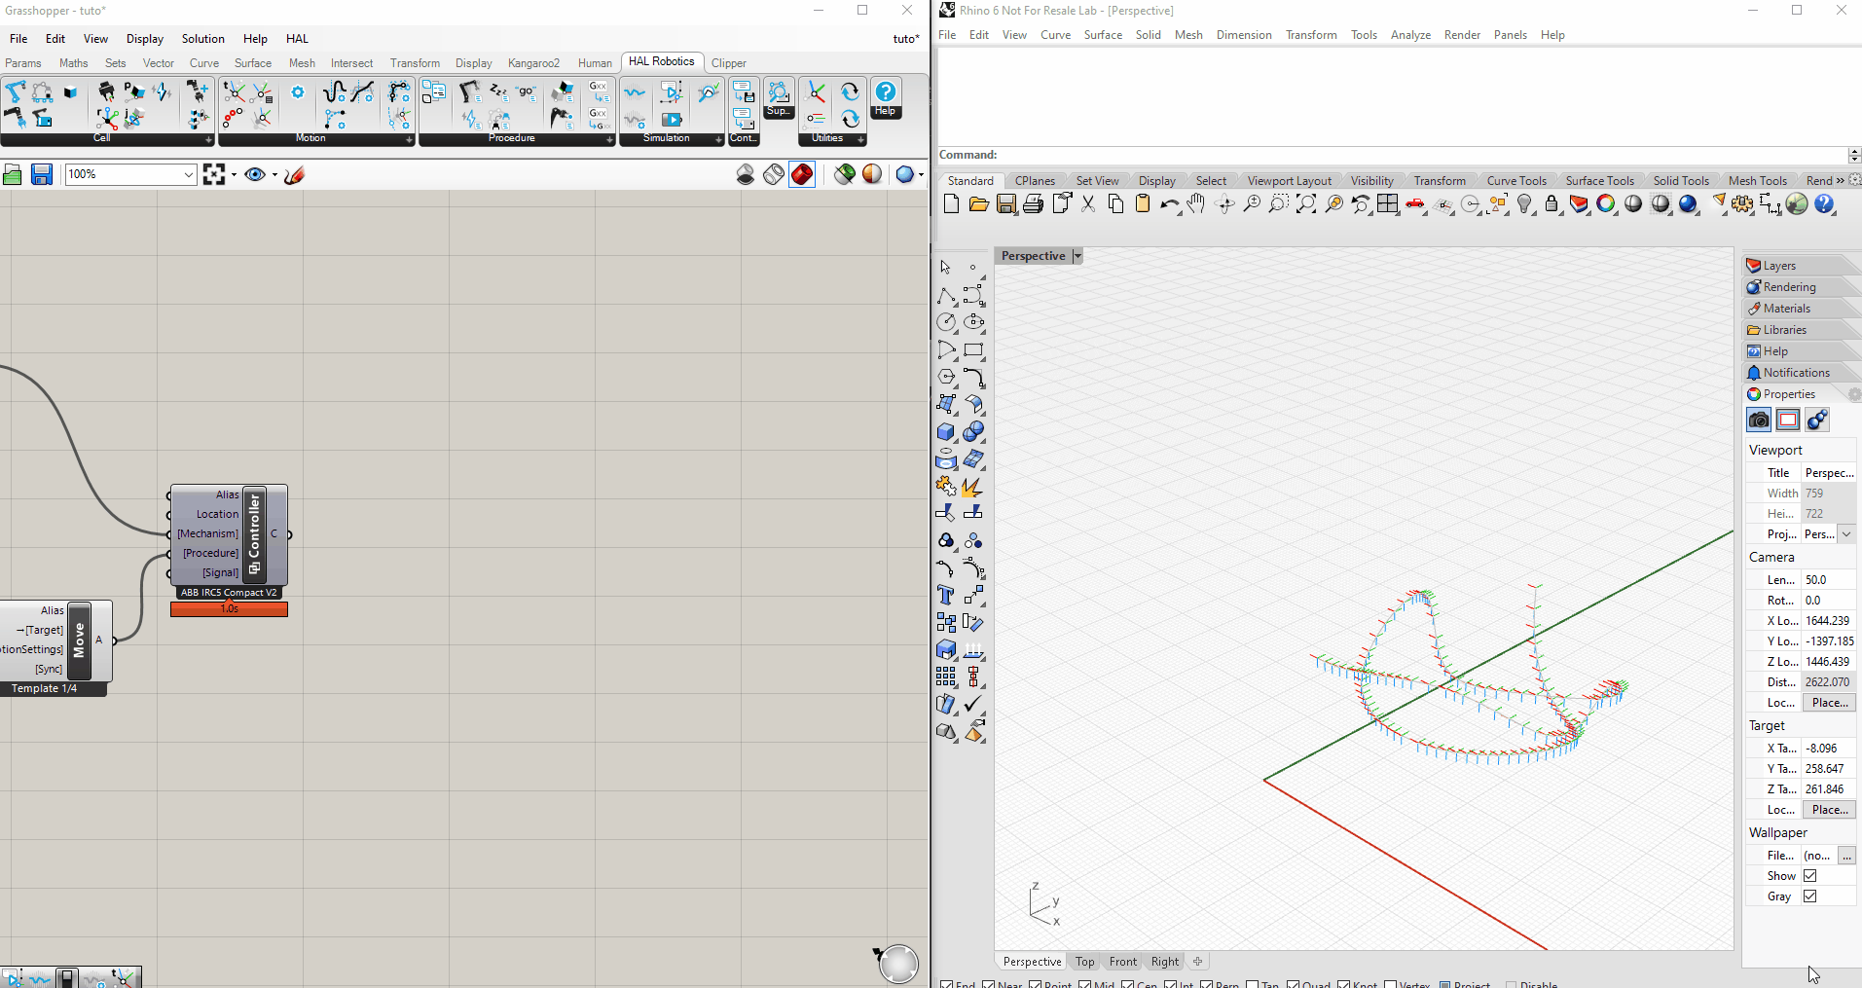Enable the Vertex osnap checkbox
Screen dimensions: 1862x988
(1390, 984)
